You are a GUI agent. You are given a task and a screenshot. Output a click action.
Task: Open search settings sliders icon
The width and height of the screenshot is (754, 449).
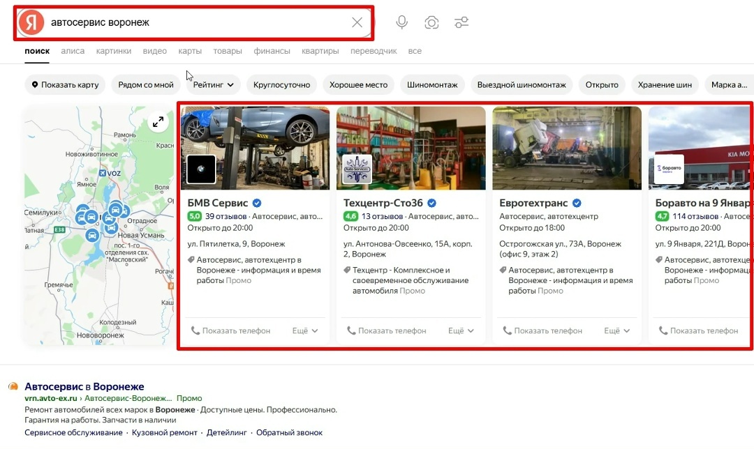[461, 22]
